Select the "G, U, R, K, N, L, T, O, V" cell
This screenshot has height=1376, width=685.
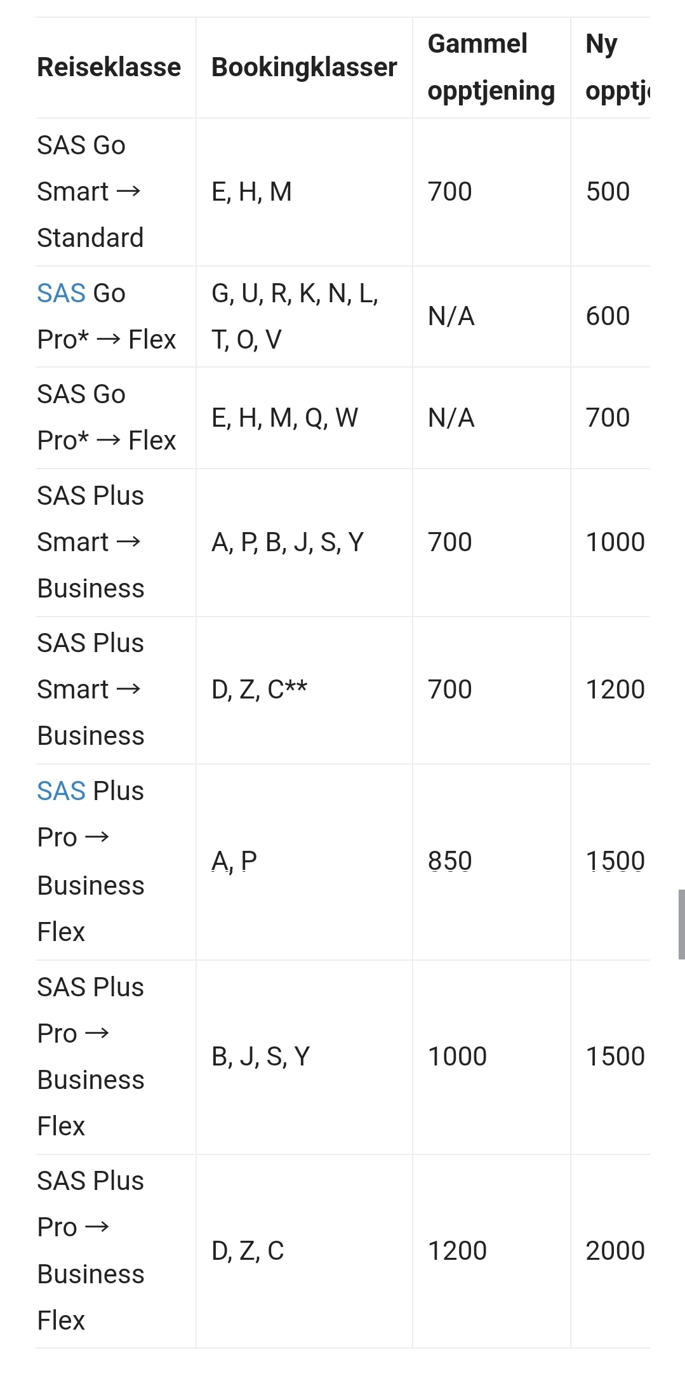coord(295,316)
